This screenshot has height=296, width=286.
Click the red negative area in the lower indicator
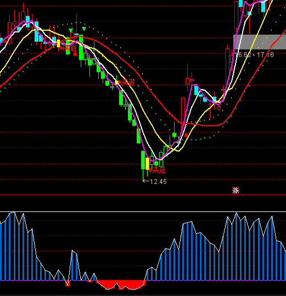coord(121,284)
